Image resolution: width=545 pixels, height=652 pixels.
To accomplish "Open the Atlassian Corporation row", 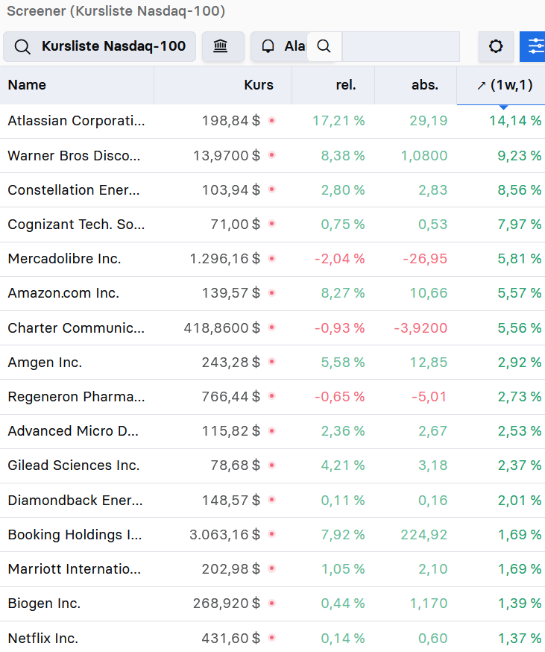I will click(x=76, y=121).
